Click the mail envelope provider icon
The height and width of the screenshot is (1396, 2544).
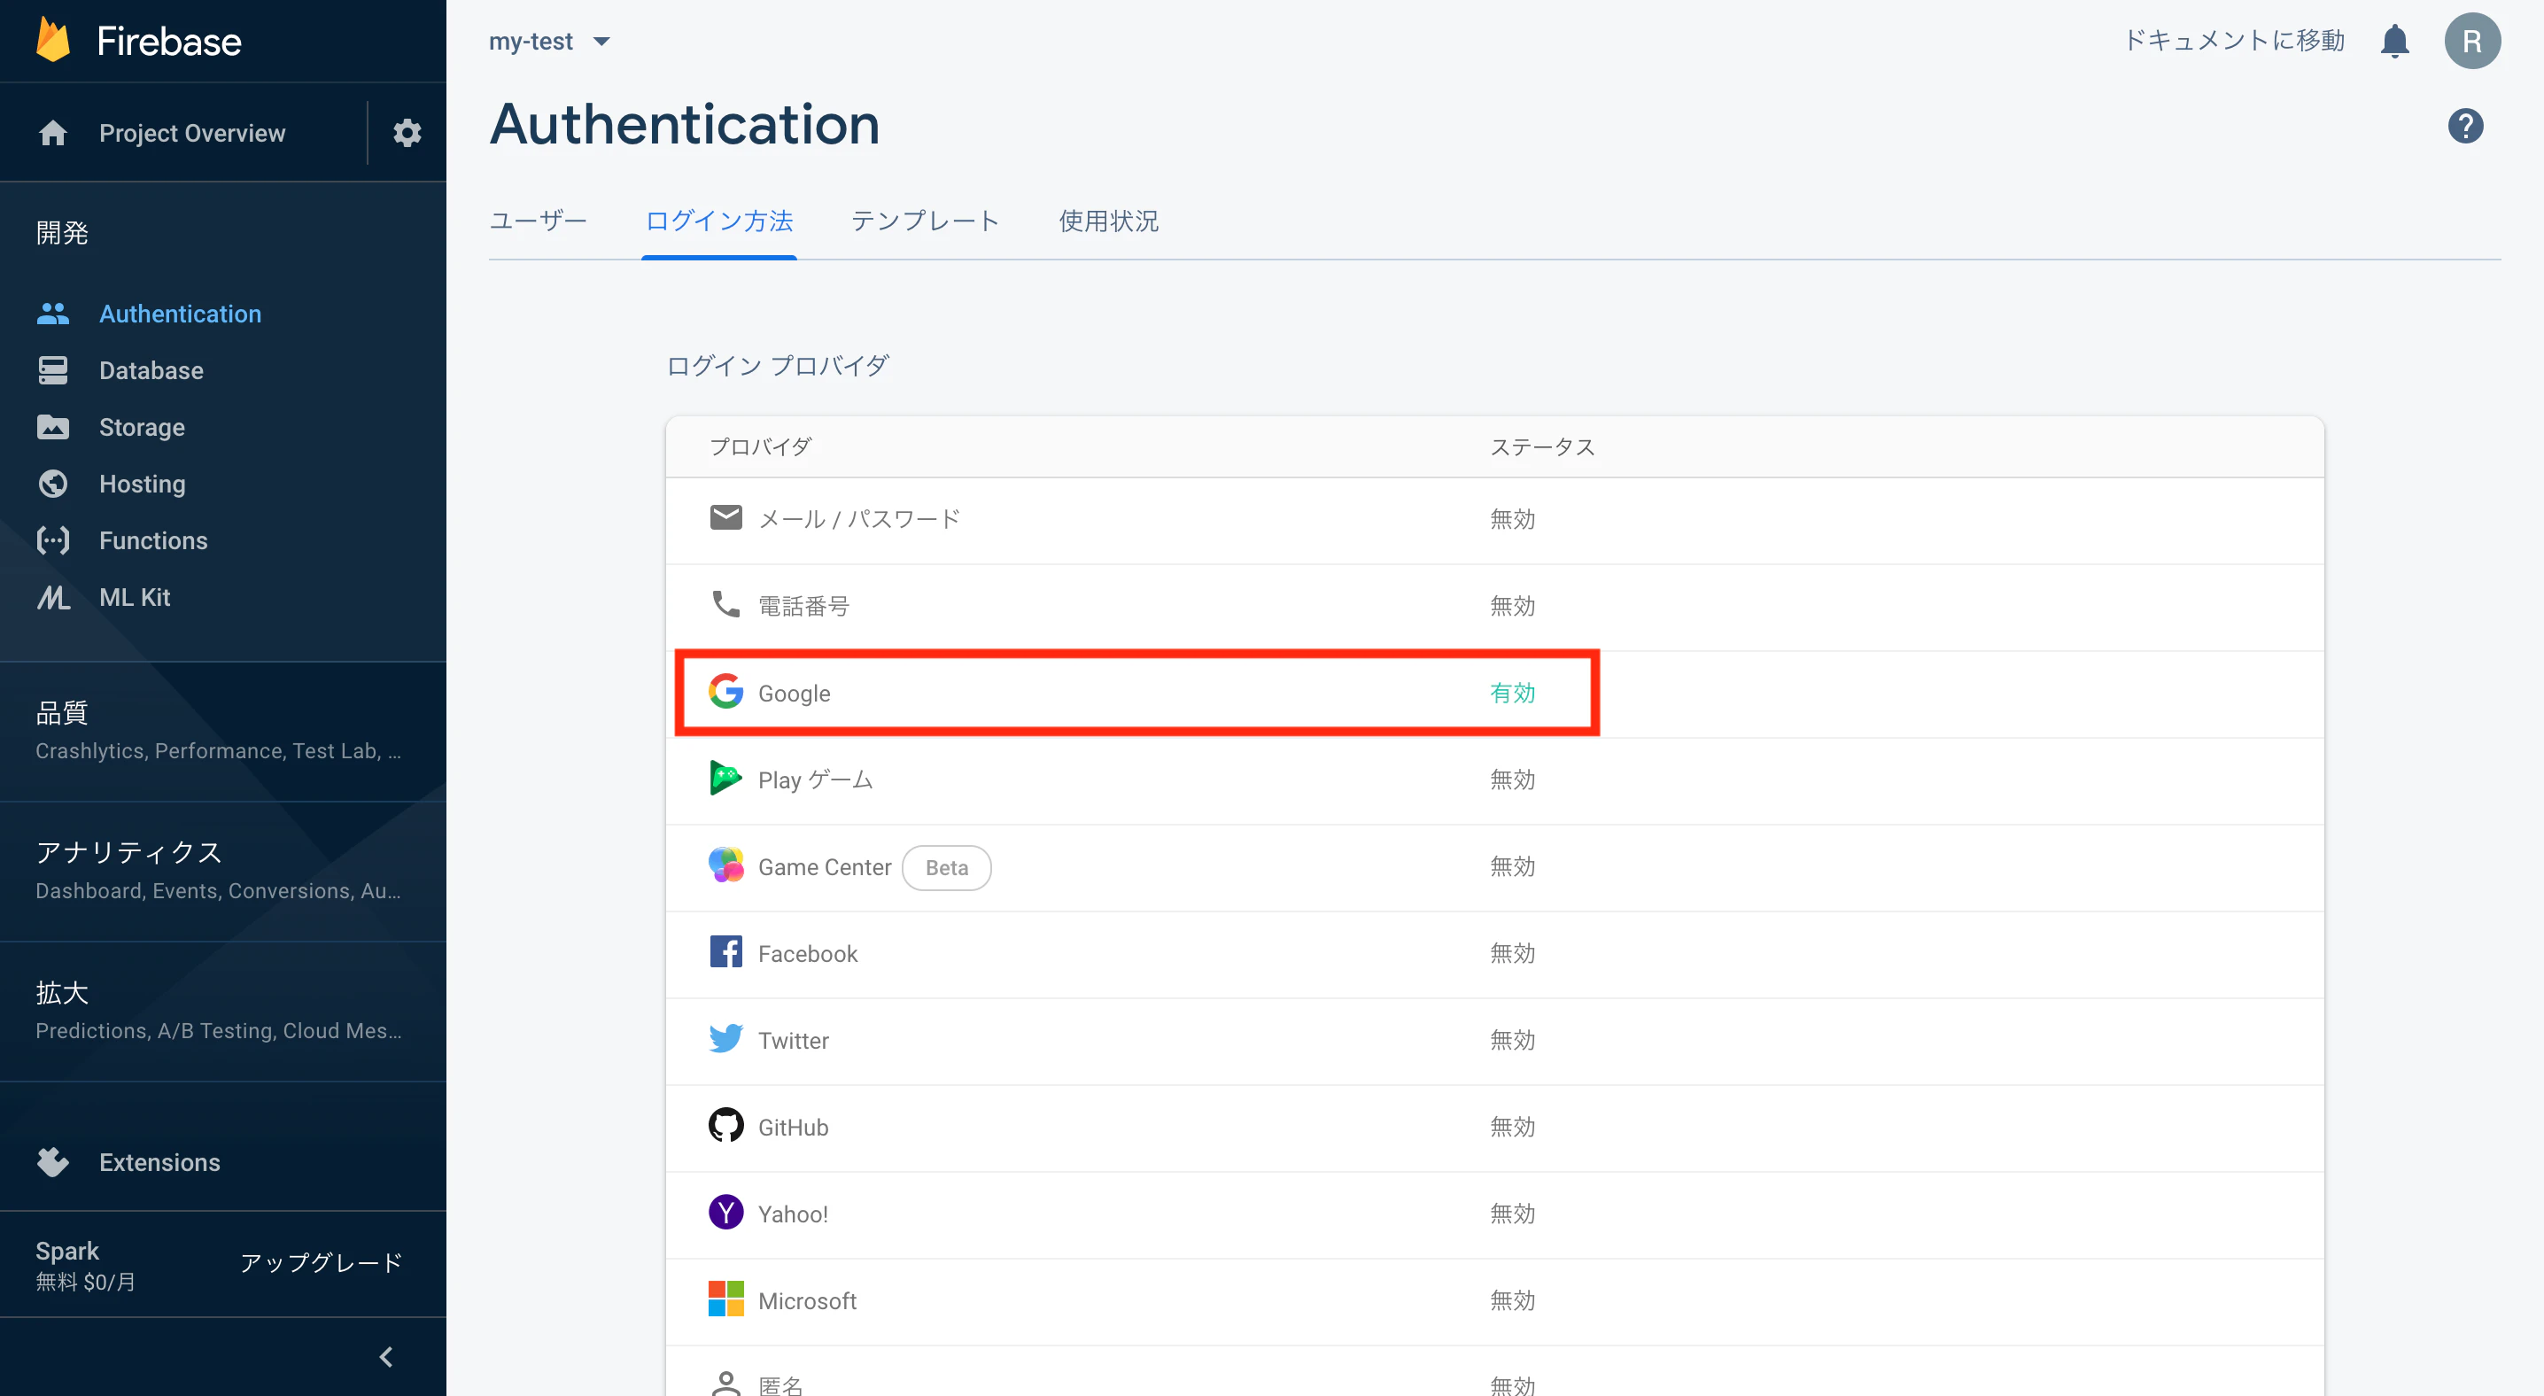(725, 517)
